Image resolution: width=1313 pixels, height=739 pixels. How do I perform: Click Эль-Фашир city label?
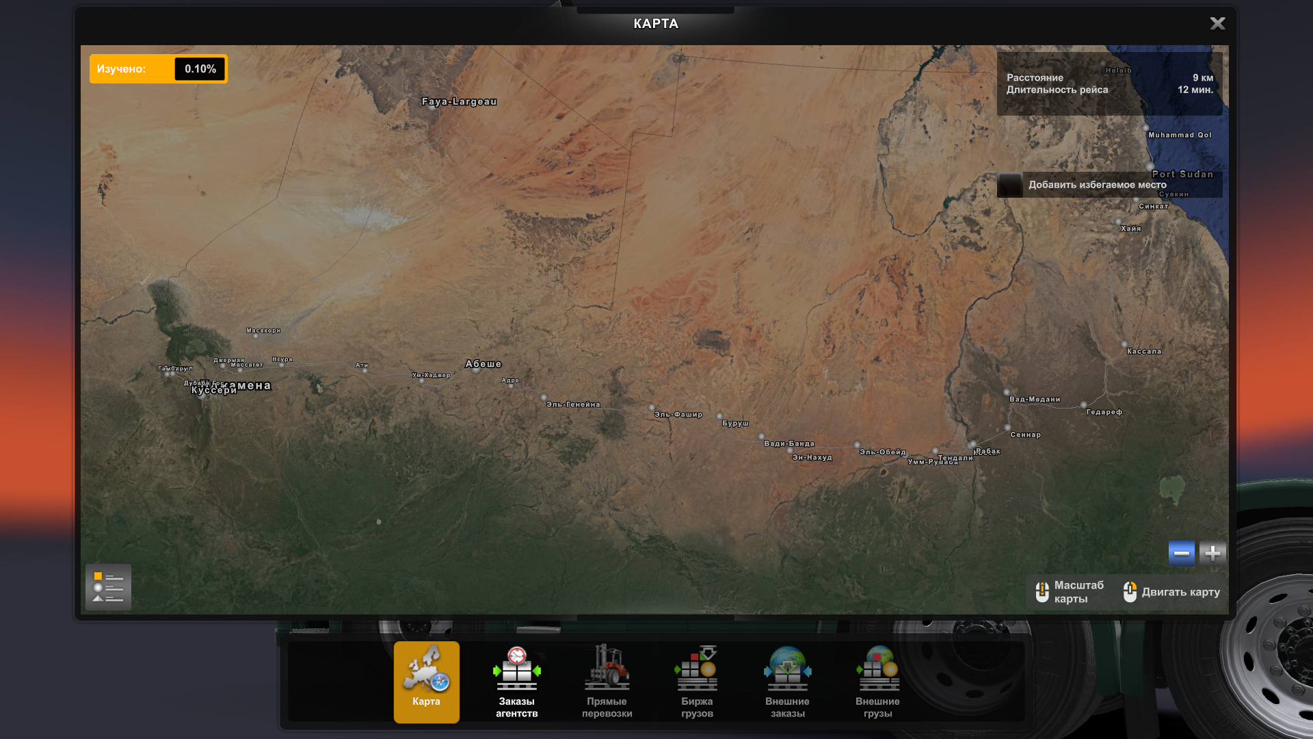click(678, 414)
